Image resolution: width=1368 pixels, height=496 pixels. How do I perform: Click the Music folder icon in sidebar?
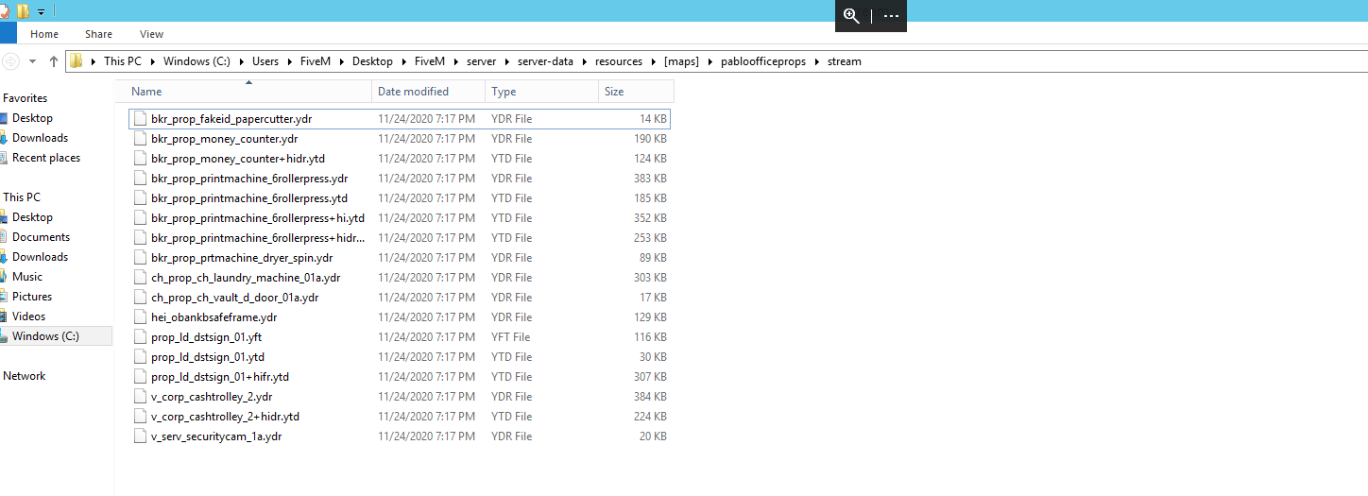(x=4, y=277)
